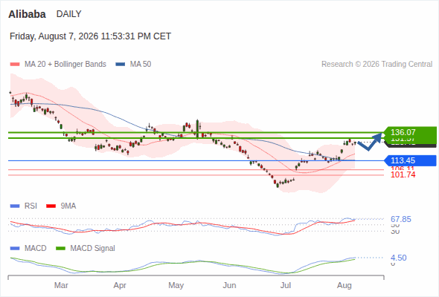This screenshot has height=297, width=439.
Task: Click the Aug label on time axis
Action: pos(344,285)
